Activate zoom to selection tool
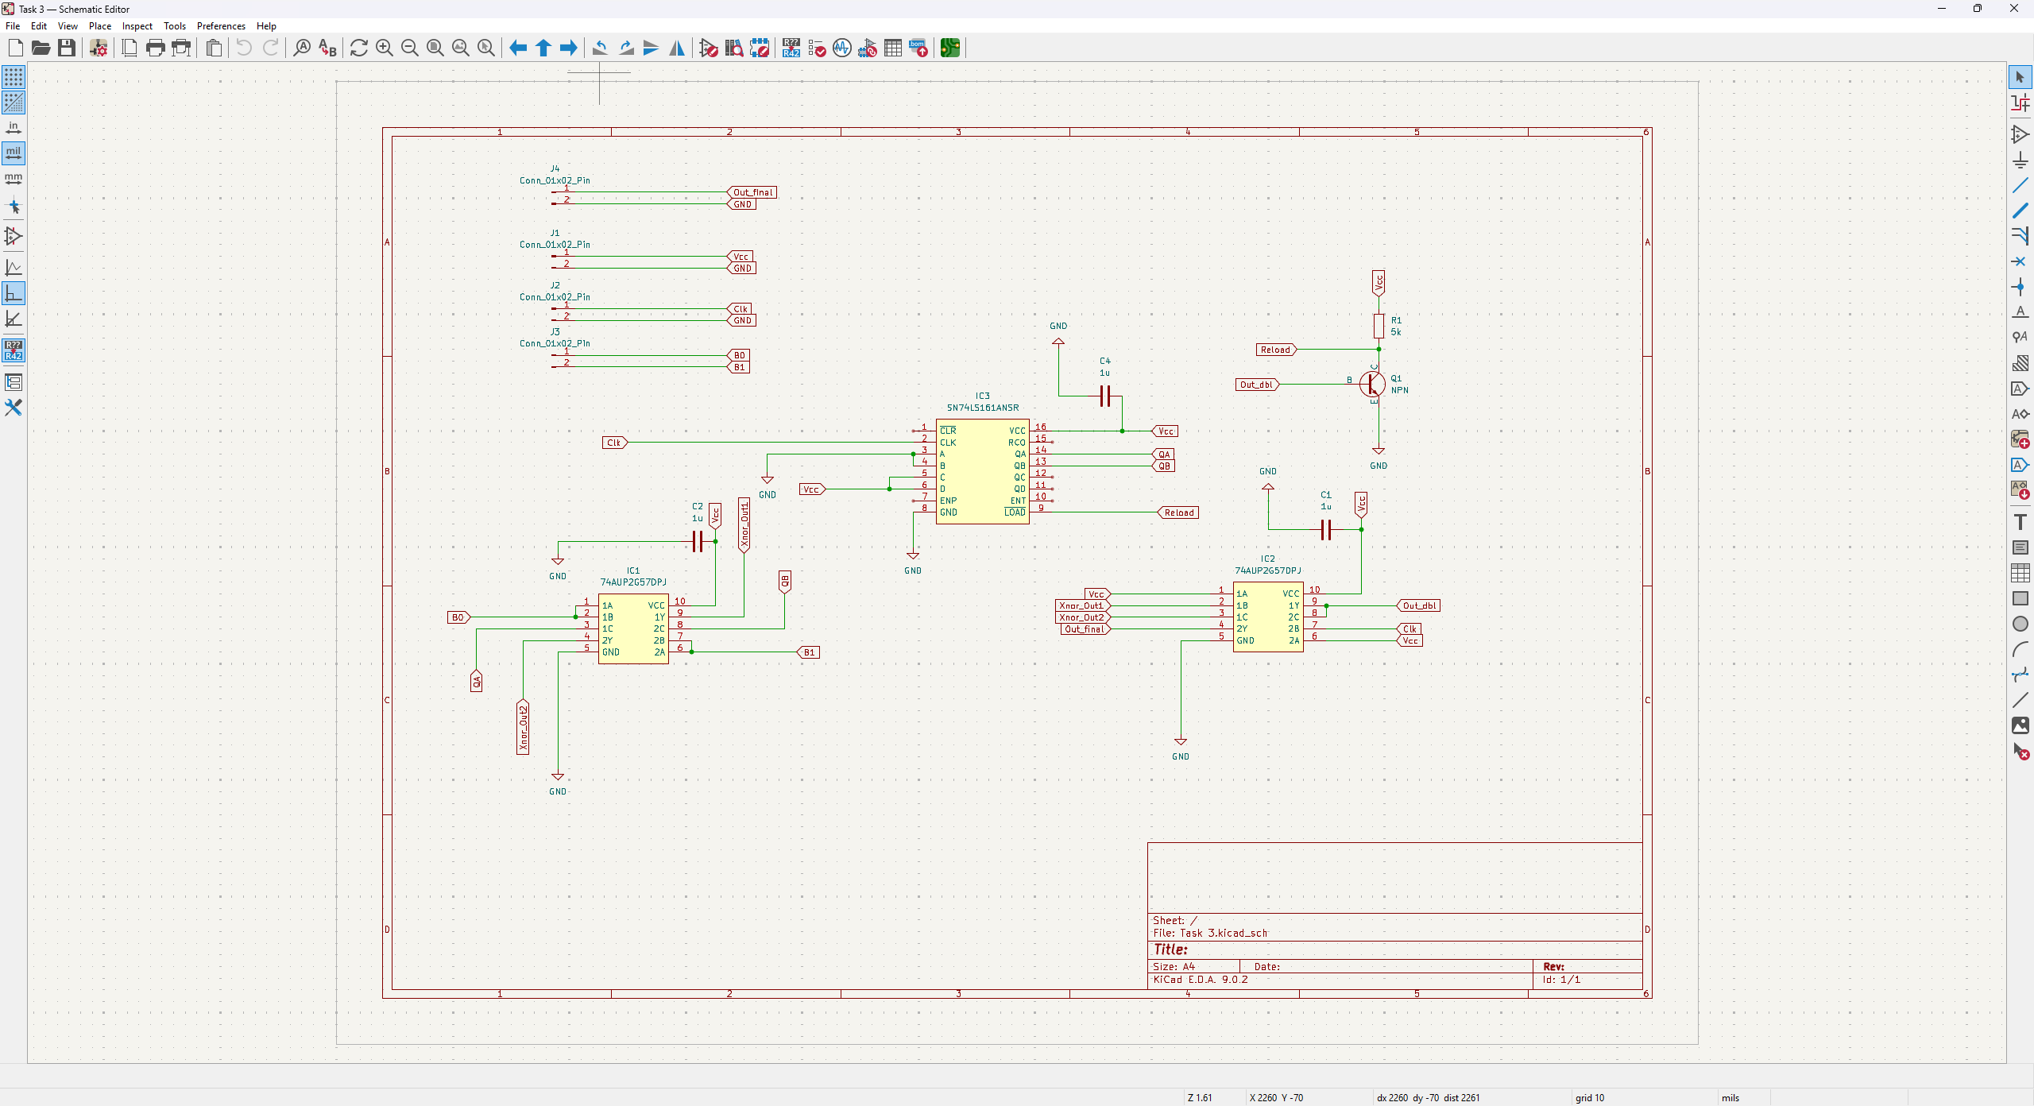Viewport: 2034px width, 1106px height. pyautogui.click(x=486, y=48)
